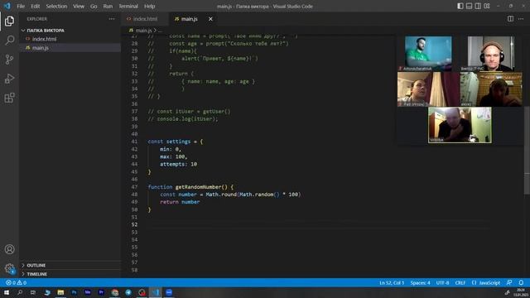This screenshot has width=530, height=298.
Task: Click the feedback icon in status bar
Action: [x=509, y=282]
